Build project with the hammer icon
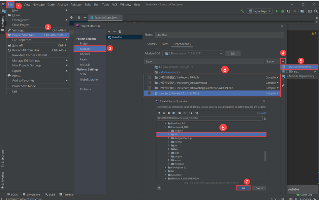 (242, 11)
